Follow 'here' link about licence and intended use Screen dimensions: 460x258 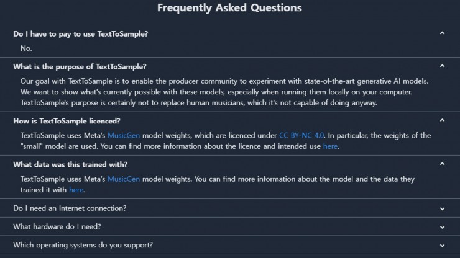(x=331, y=146)
